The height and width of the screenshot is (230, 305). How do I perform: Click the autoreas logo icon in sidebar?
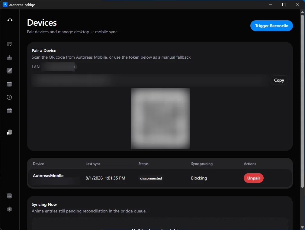[10, 19]
